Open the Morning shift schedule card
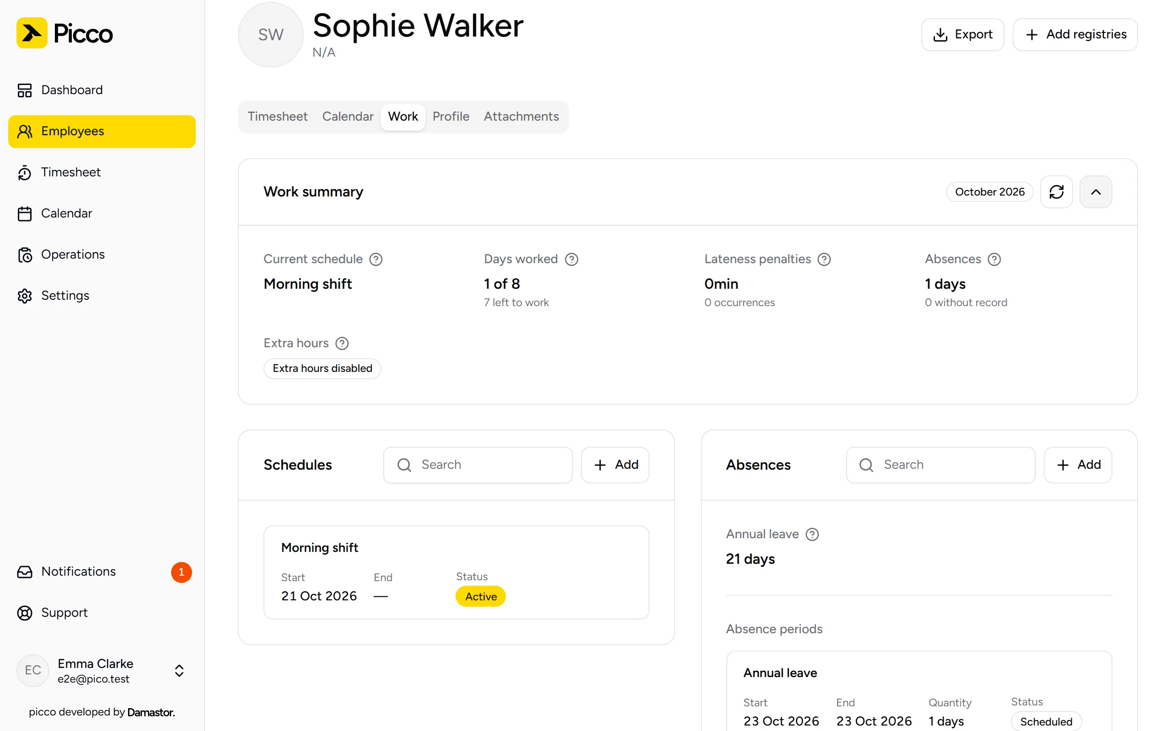Screen dimensions: 1171x731 pos(457,572)
